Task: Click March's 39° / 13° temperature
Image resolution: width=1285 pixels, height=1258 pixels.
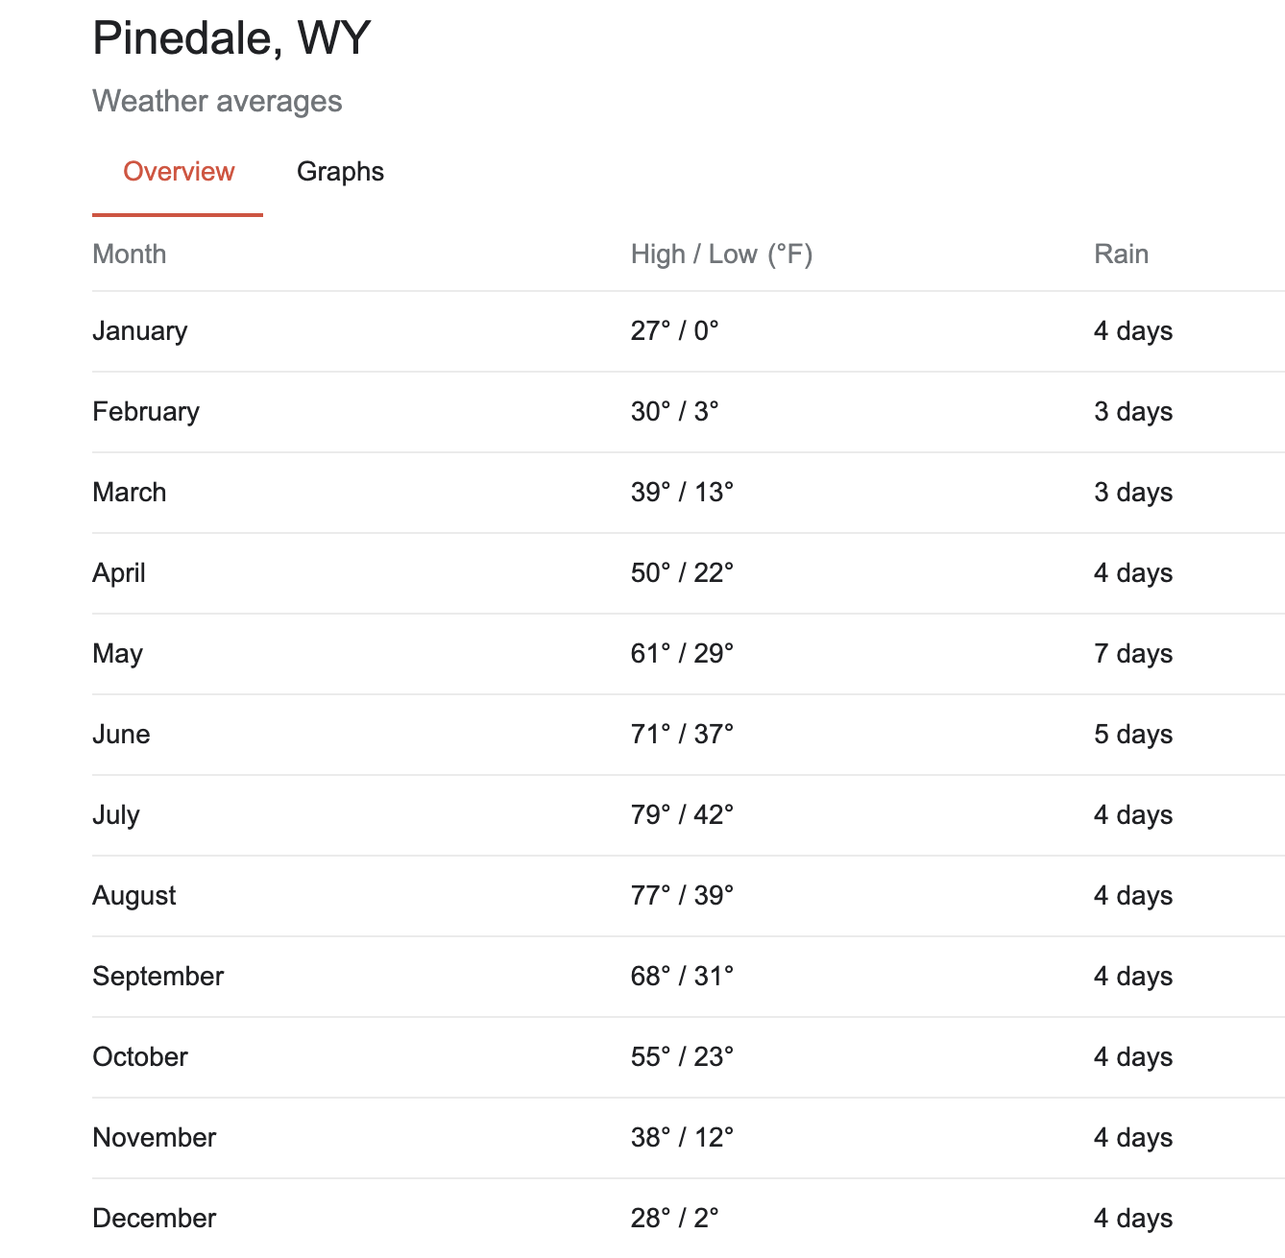Action: (682, 493)
